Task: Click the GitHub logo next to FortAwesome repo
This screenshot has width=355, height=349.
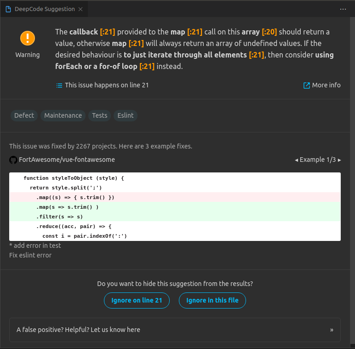Action: coord(13,160)
